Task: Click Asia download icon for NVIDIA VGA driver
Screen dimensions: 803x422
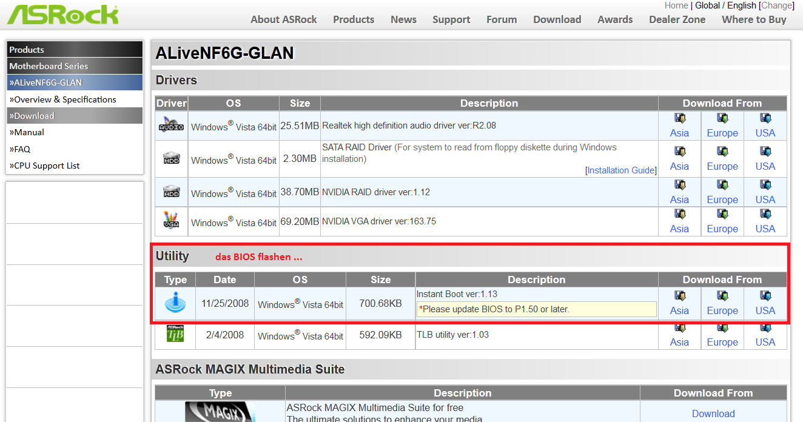Action: tap(679, 214)
